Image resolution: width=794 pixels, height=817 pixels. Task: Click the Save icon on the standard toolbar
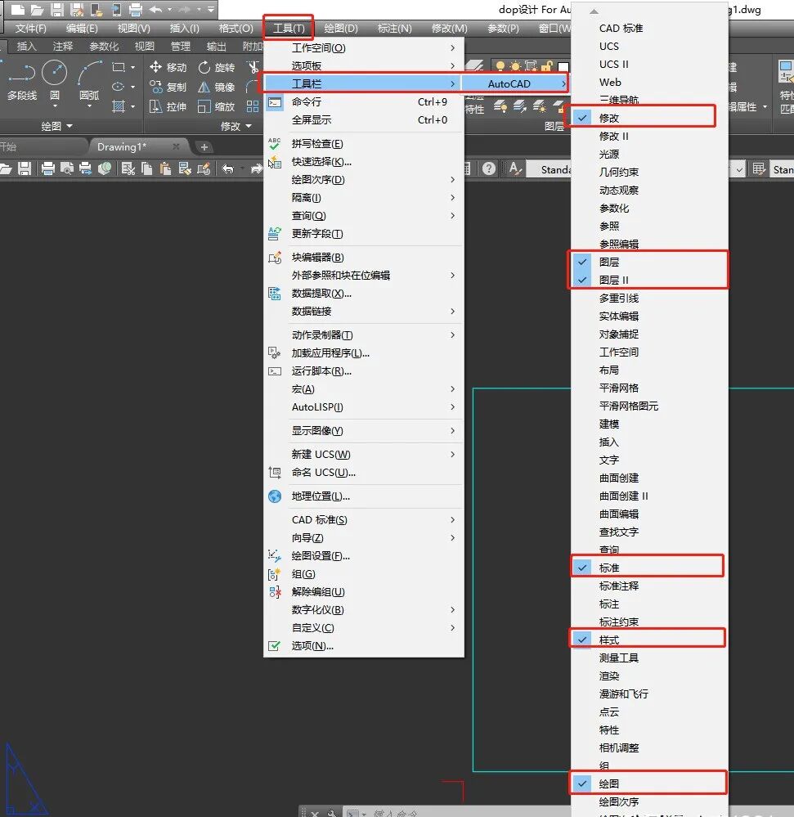[24, 168]
